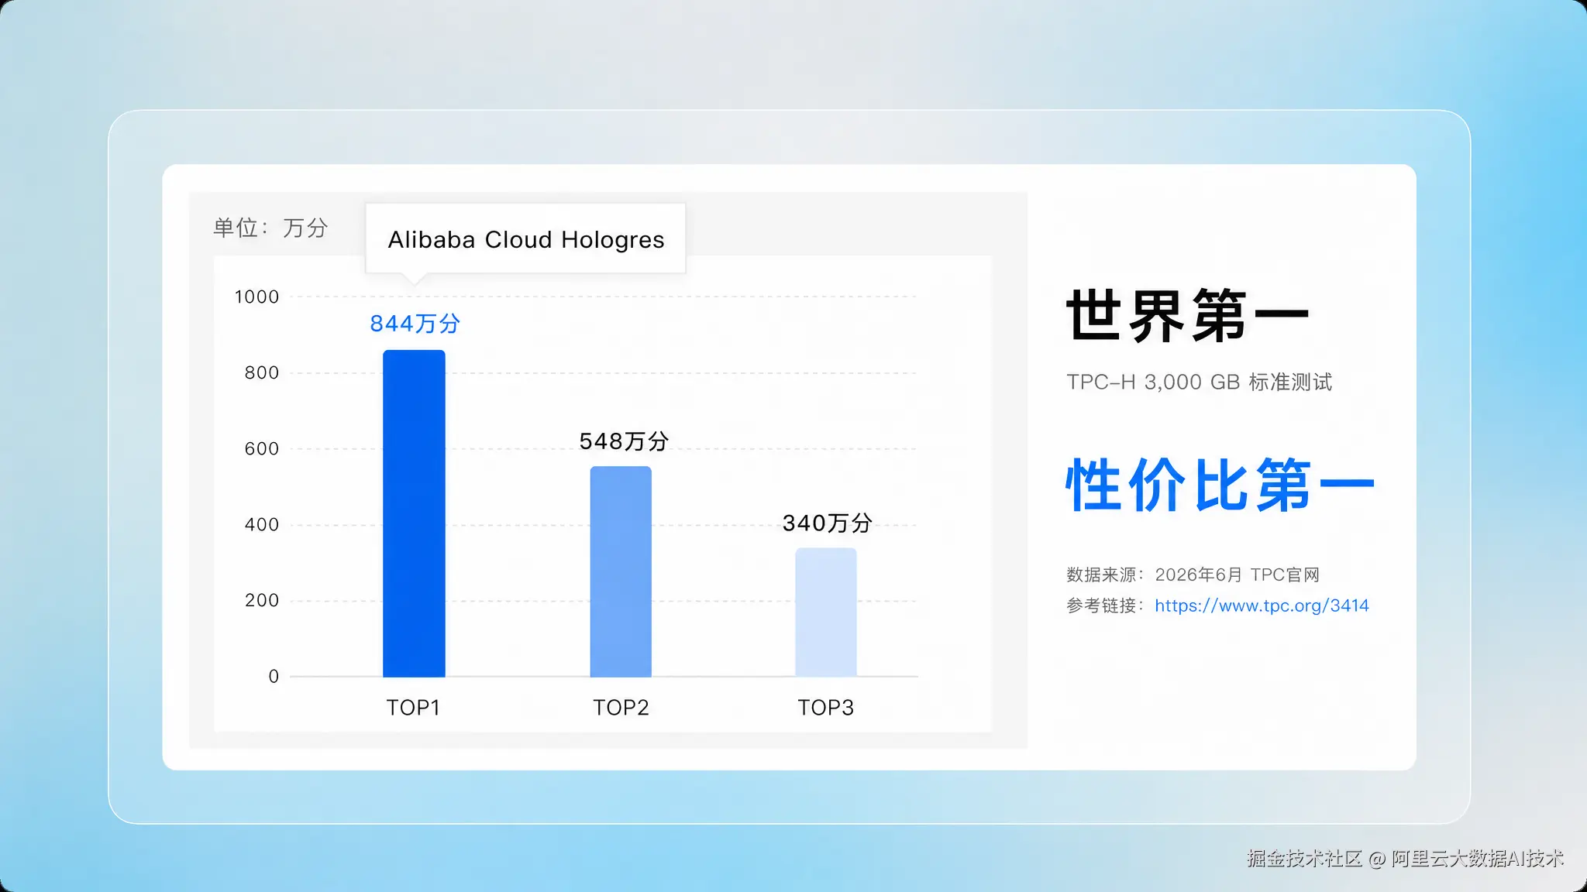Click the "340万分" value label

828,523
